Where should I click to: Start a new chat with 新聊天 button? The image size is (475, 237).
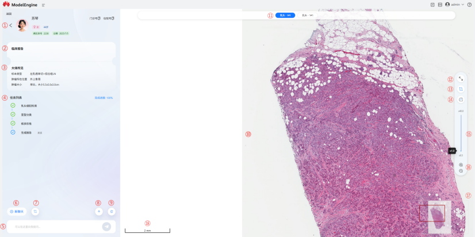pyautogui.click(x=17, y=211)
